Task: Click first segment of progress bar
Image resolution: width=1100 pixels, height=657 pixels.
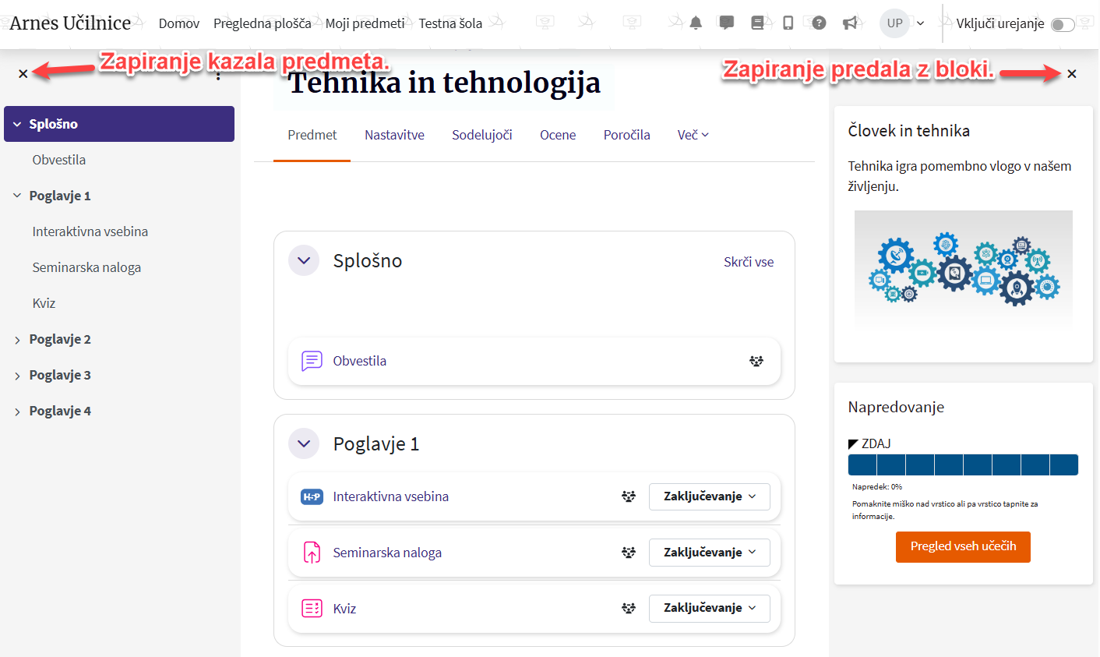Action: pos(862,464)
